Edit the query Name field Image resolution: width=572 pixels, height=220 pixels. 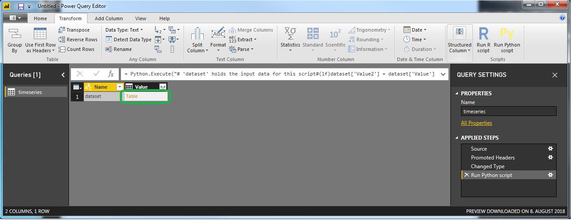click(508, 111)
